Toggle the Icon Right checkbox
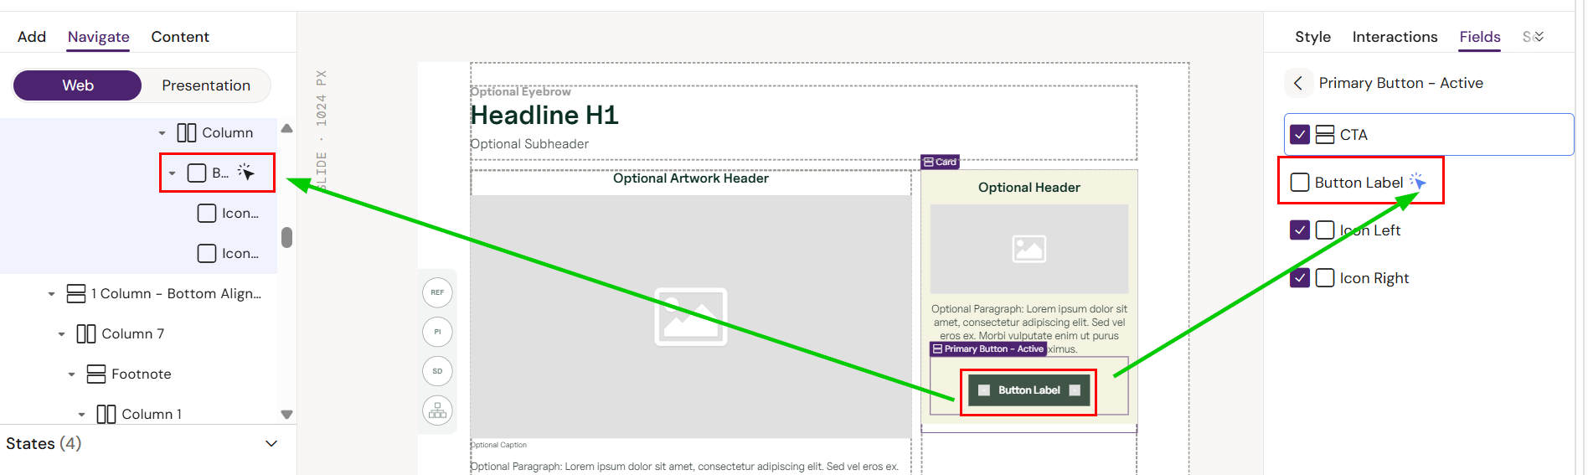1588x475 pixels. tap(1300, 278)
